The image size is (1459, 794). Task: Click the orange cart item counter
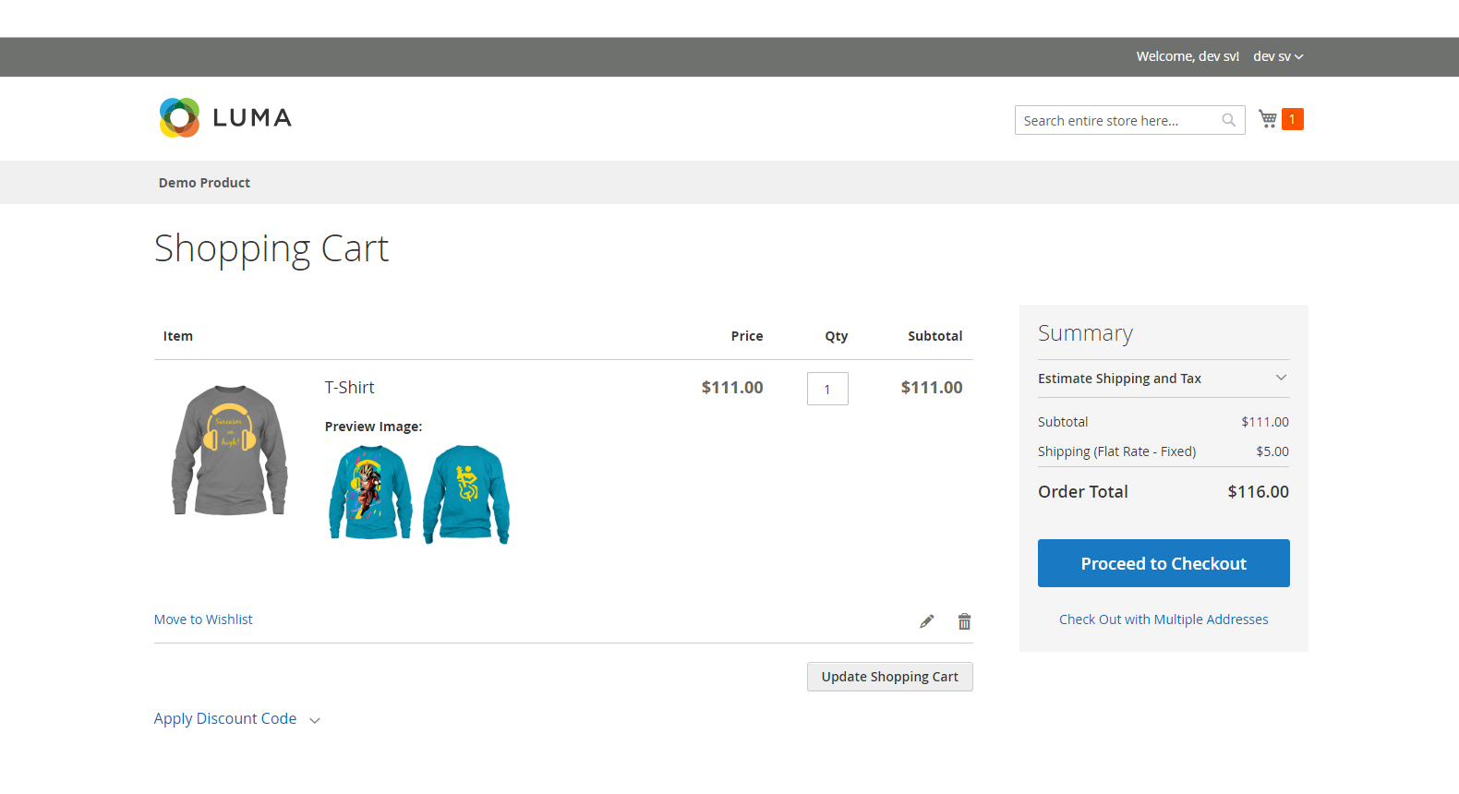(x=1292, y=119)
